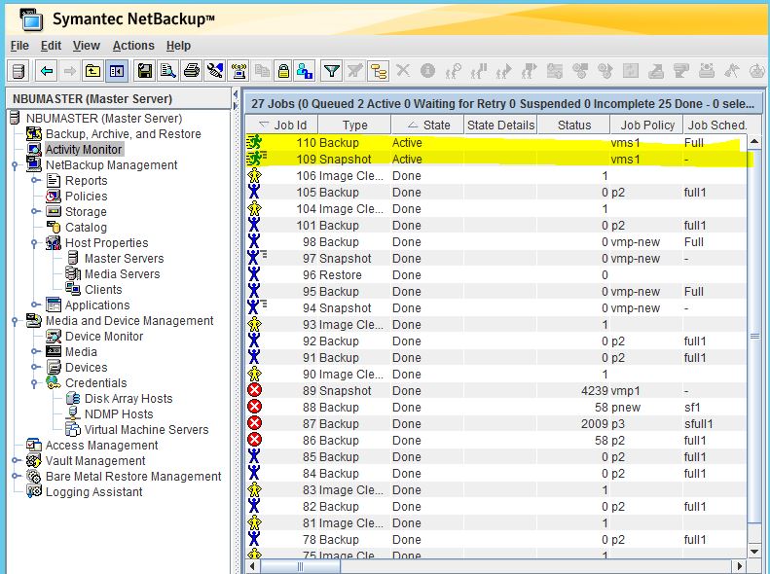This screenshot has height=574, width=770.
Task: Expand the Devices tree node
Action: point(35,367)
